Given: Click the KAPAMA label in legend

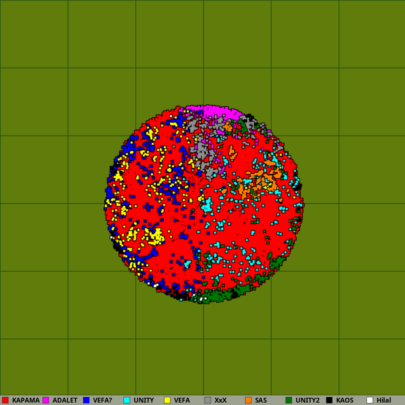Looking at the screenshot, I should coord(26,400).
